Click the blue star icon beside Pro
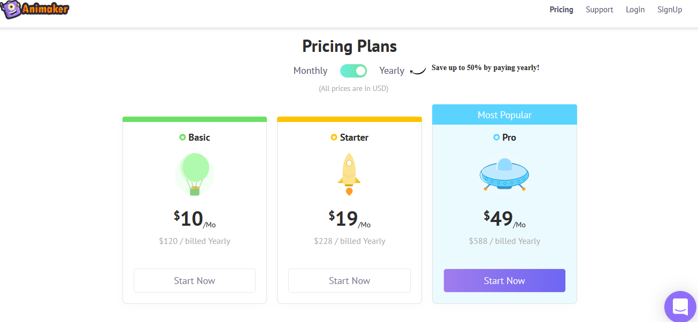 click(x=496, y=137)
